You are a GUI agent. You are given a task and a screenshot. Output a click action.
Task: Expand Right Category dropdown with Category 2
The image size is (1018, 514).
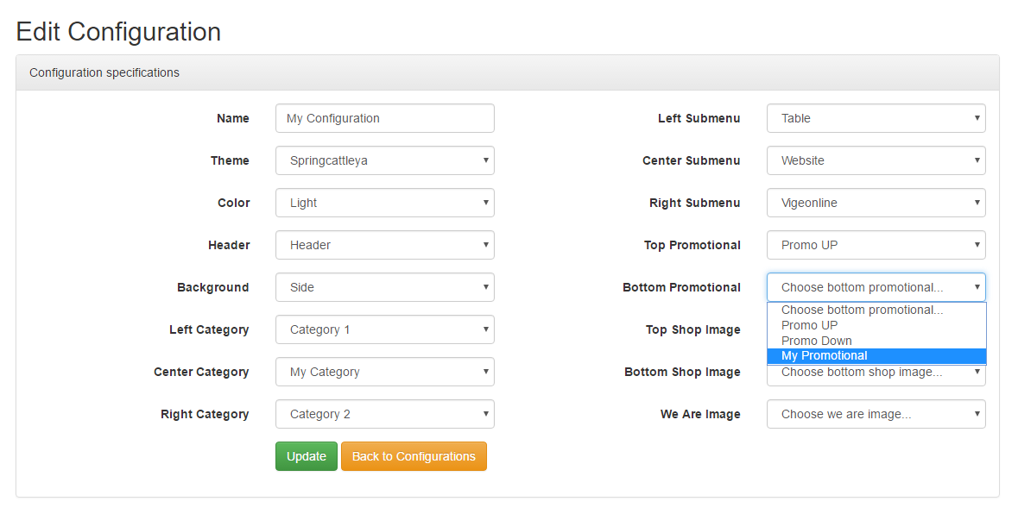(x=385, y=414)
